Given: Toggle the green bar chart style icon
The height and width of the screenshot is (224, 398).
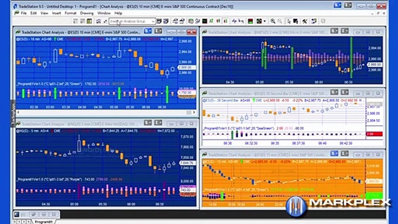Looking at the screenshot, I should [x=211, y=21].
